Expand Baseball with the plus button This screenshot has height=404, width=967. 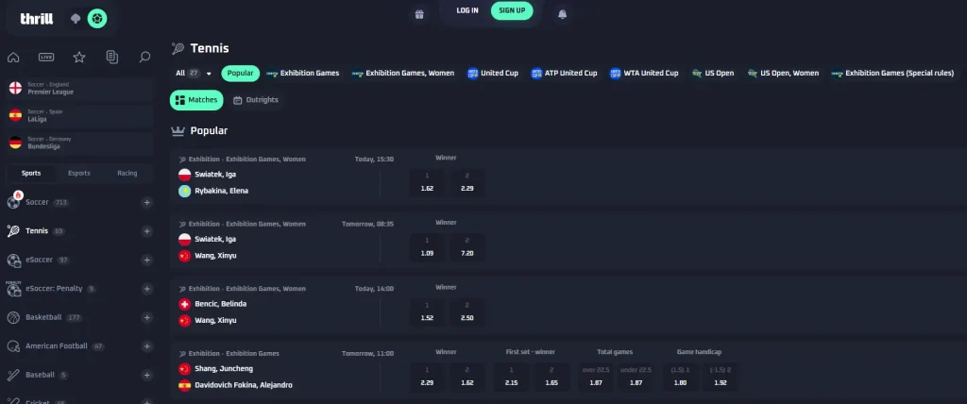click(146, 375)
